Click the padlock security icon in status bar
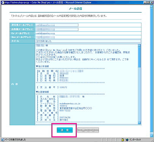 pos(122,140)
